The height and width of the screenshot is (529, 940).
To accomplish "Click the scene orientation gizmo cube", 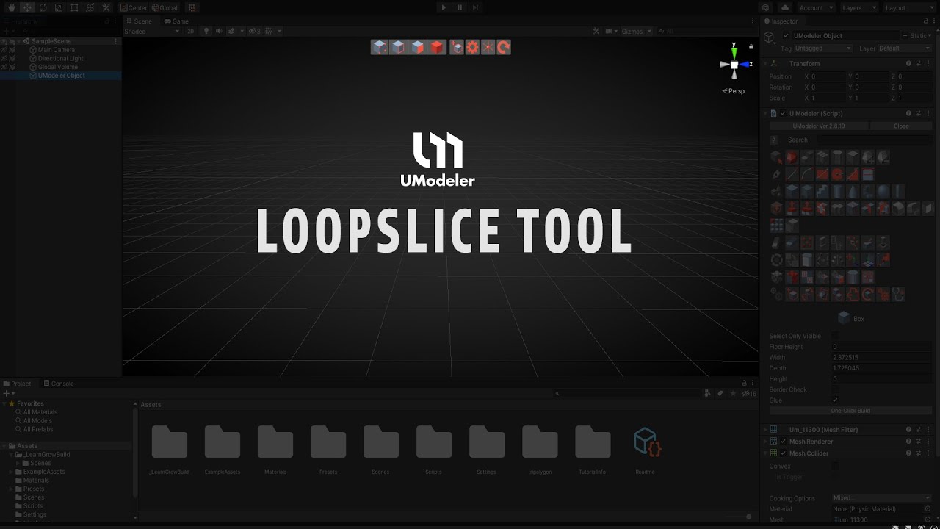I will click(x=734, y=65).
